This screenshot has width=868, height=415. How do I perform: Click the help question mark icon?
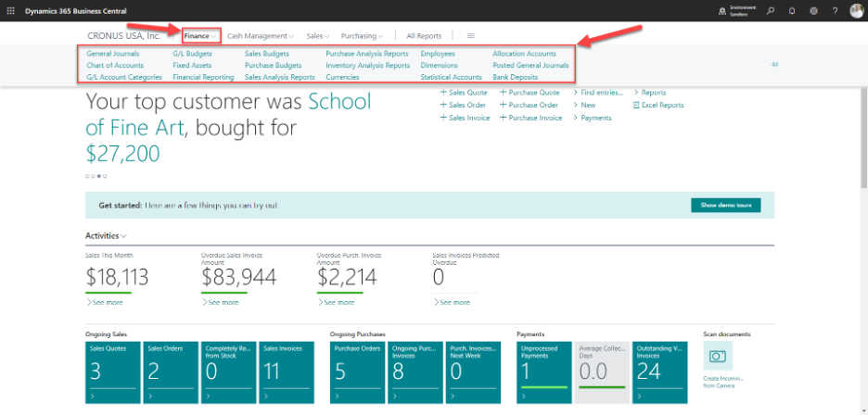coord(835,9)
